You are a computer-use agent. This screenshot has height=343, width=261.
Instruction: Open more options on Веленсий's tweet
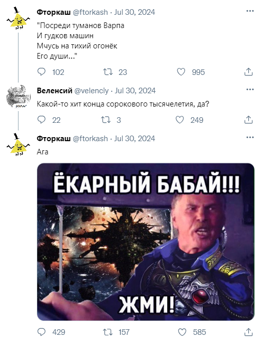pyautogui.click(x=250, y=89)
